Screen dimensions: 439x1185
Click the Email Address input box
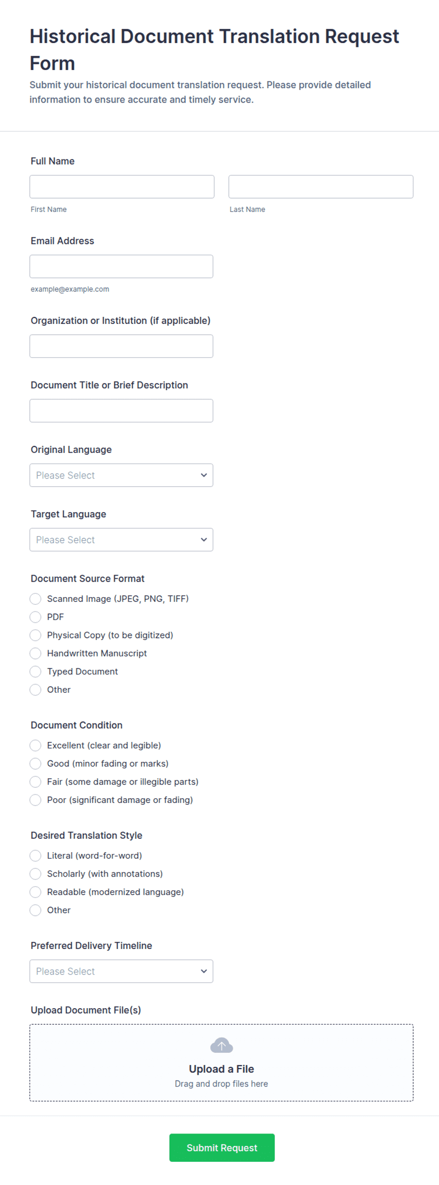pyautogui.click(x=121, y=266)
